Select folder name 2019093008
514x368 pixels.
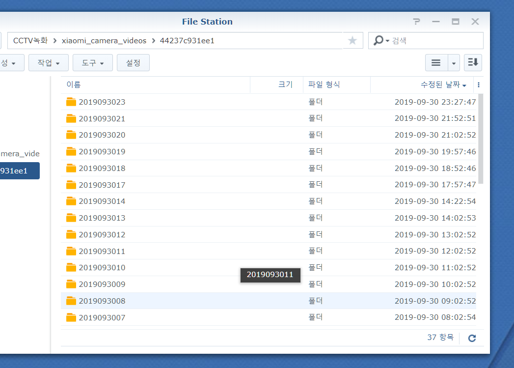(102, 301)
